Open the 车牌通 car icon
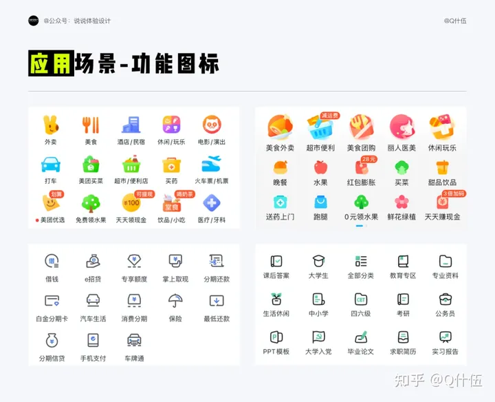The height and width of the screenshot is (402, 495). [134, 340]
